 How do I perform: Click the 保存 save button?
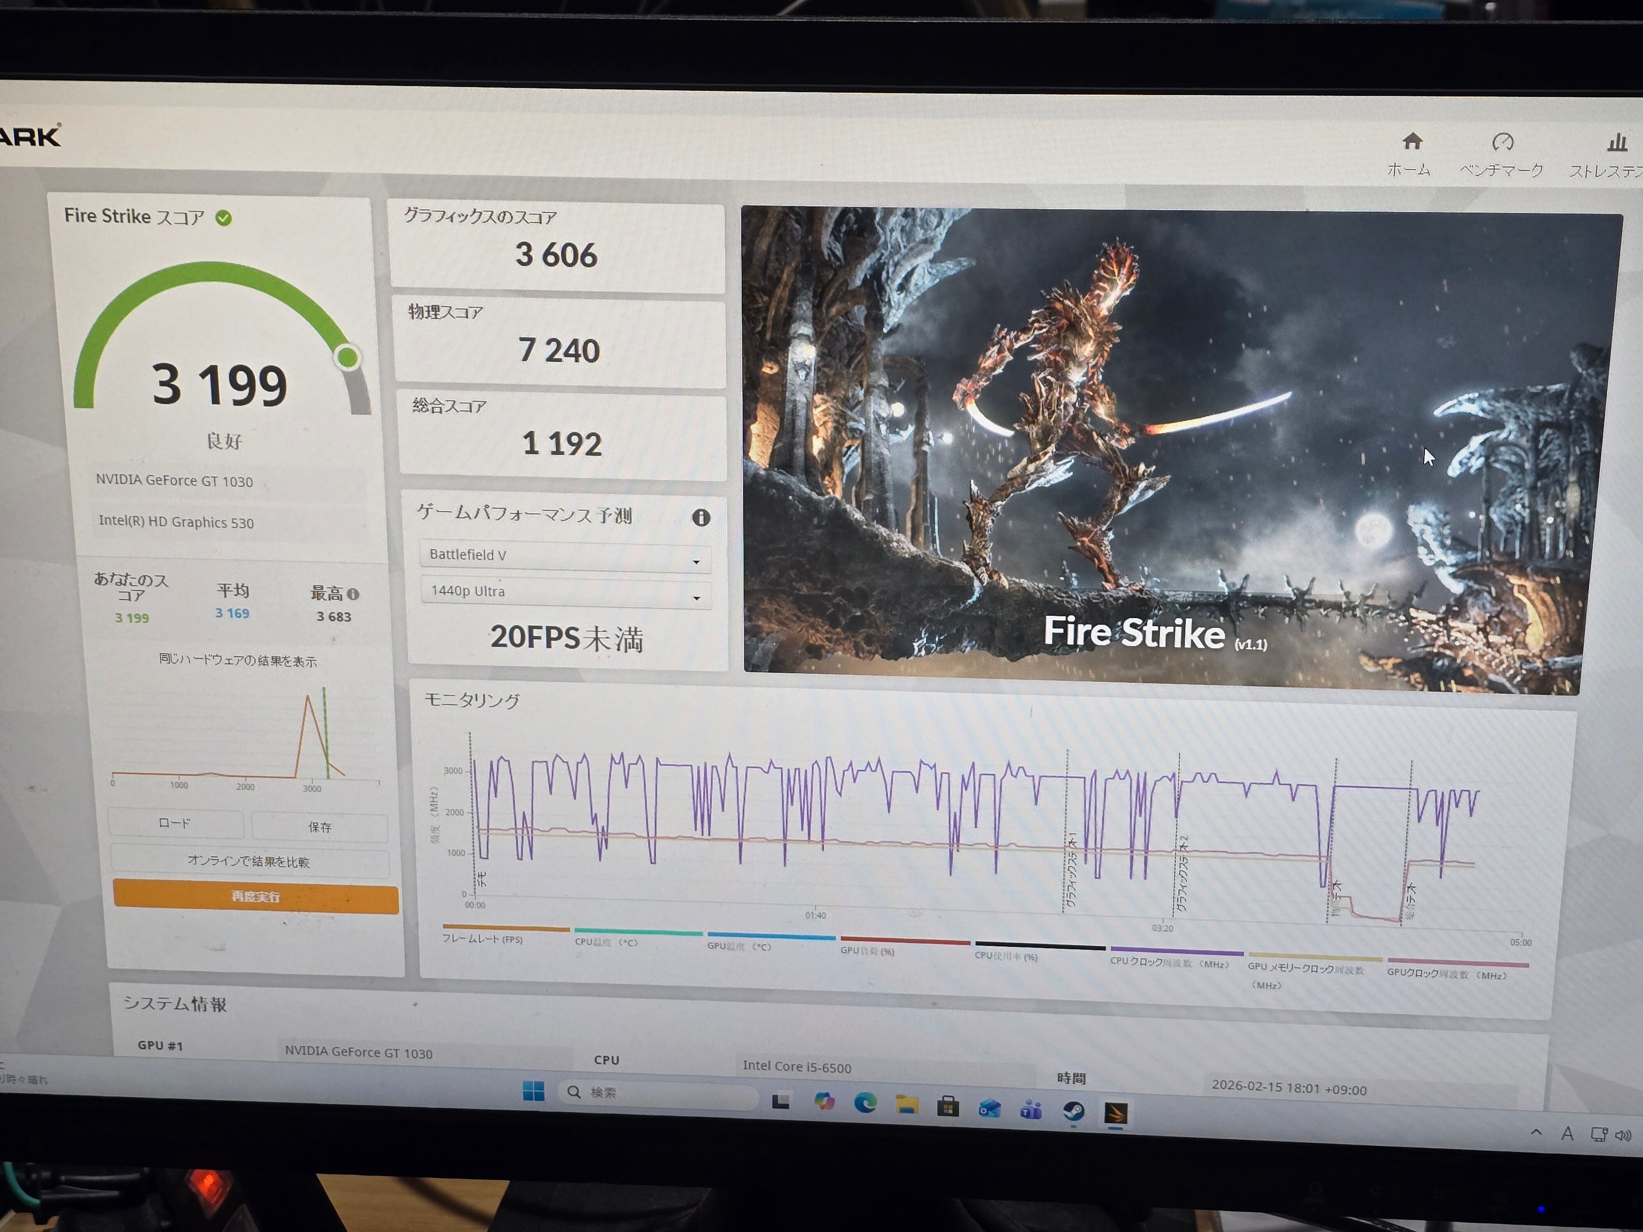320,827
